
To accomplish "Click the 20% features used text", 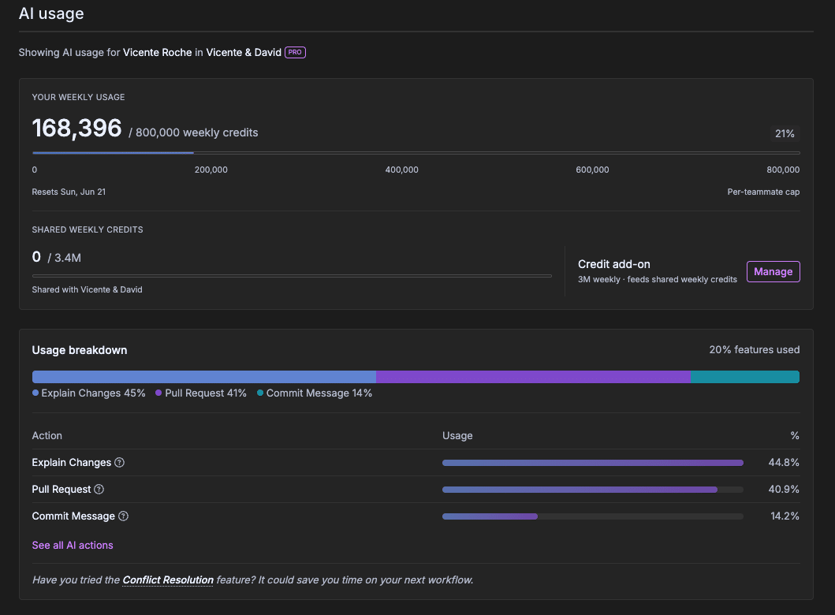I will click(x=754, y=350).
